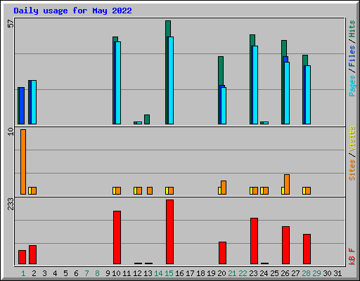Viewport: 360px width, 281px height.
Task: Click the cyan Pages bar for day 23
Action: pos(255,85)
